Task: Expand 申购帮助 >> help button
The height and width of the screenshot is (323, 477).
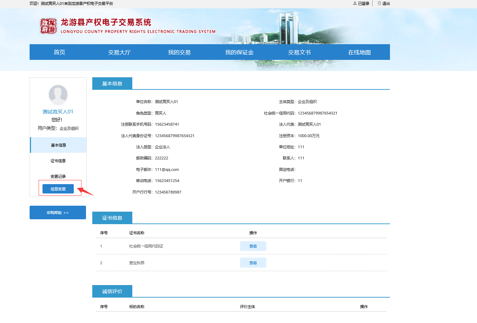Action: tap(58, 213)
